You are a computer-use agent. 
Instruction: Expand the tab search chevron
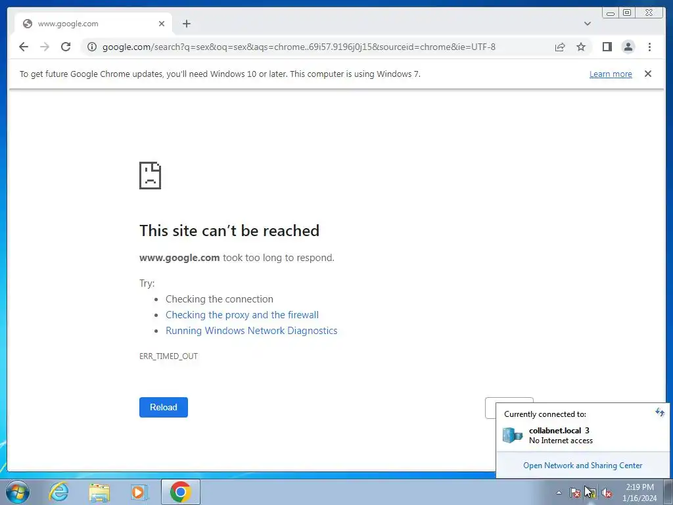[x=587, y=24]
